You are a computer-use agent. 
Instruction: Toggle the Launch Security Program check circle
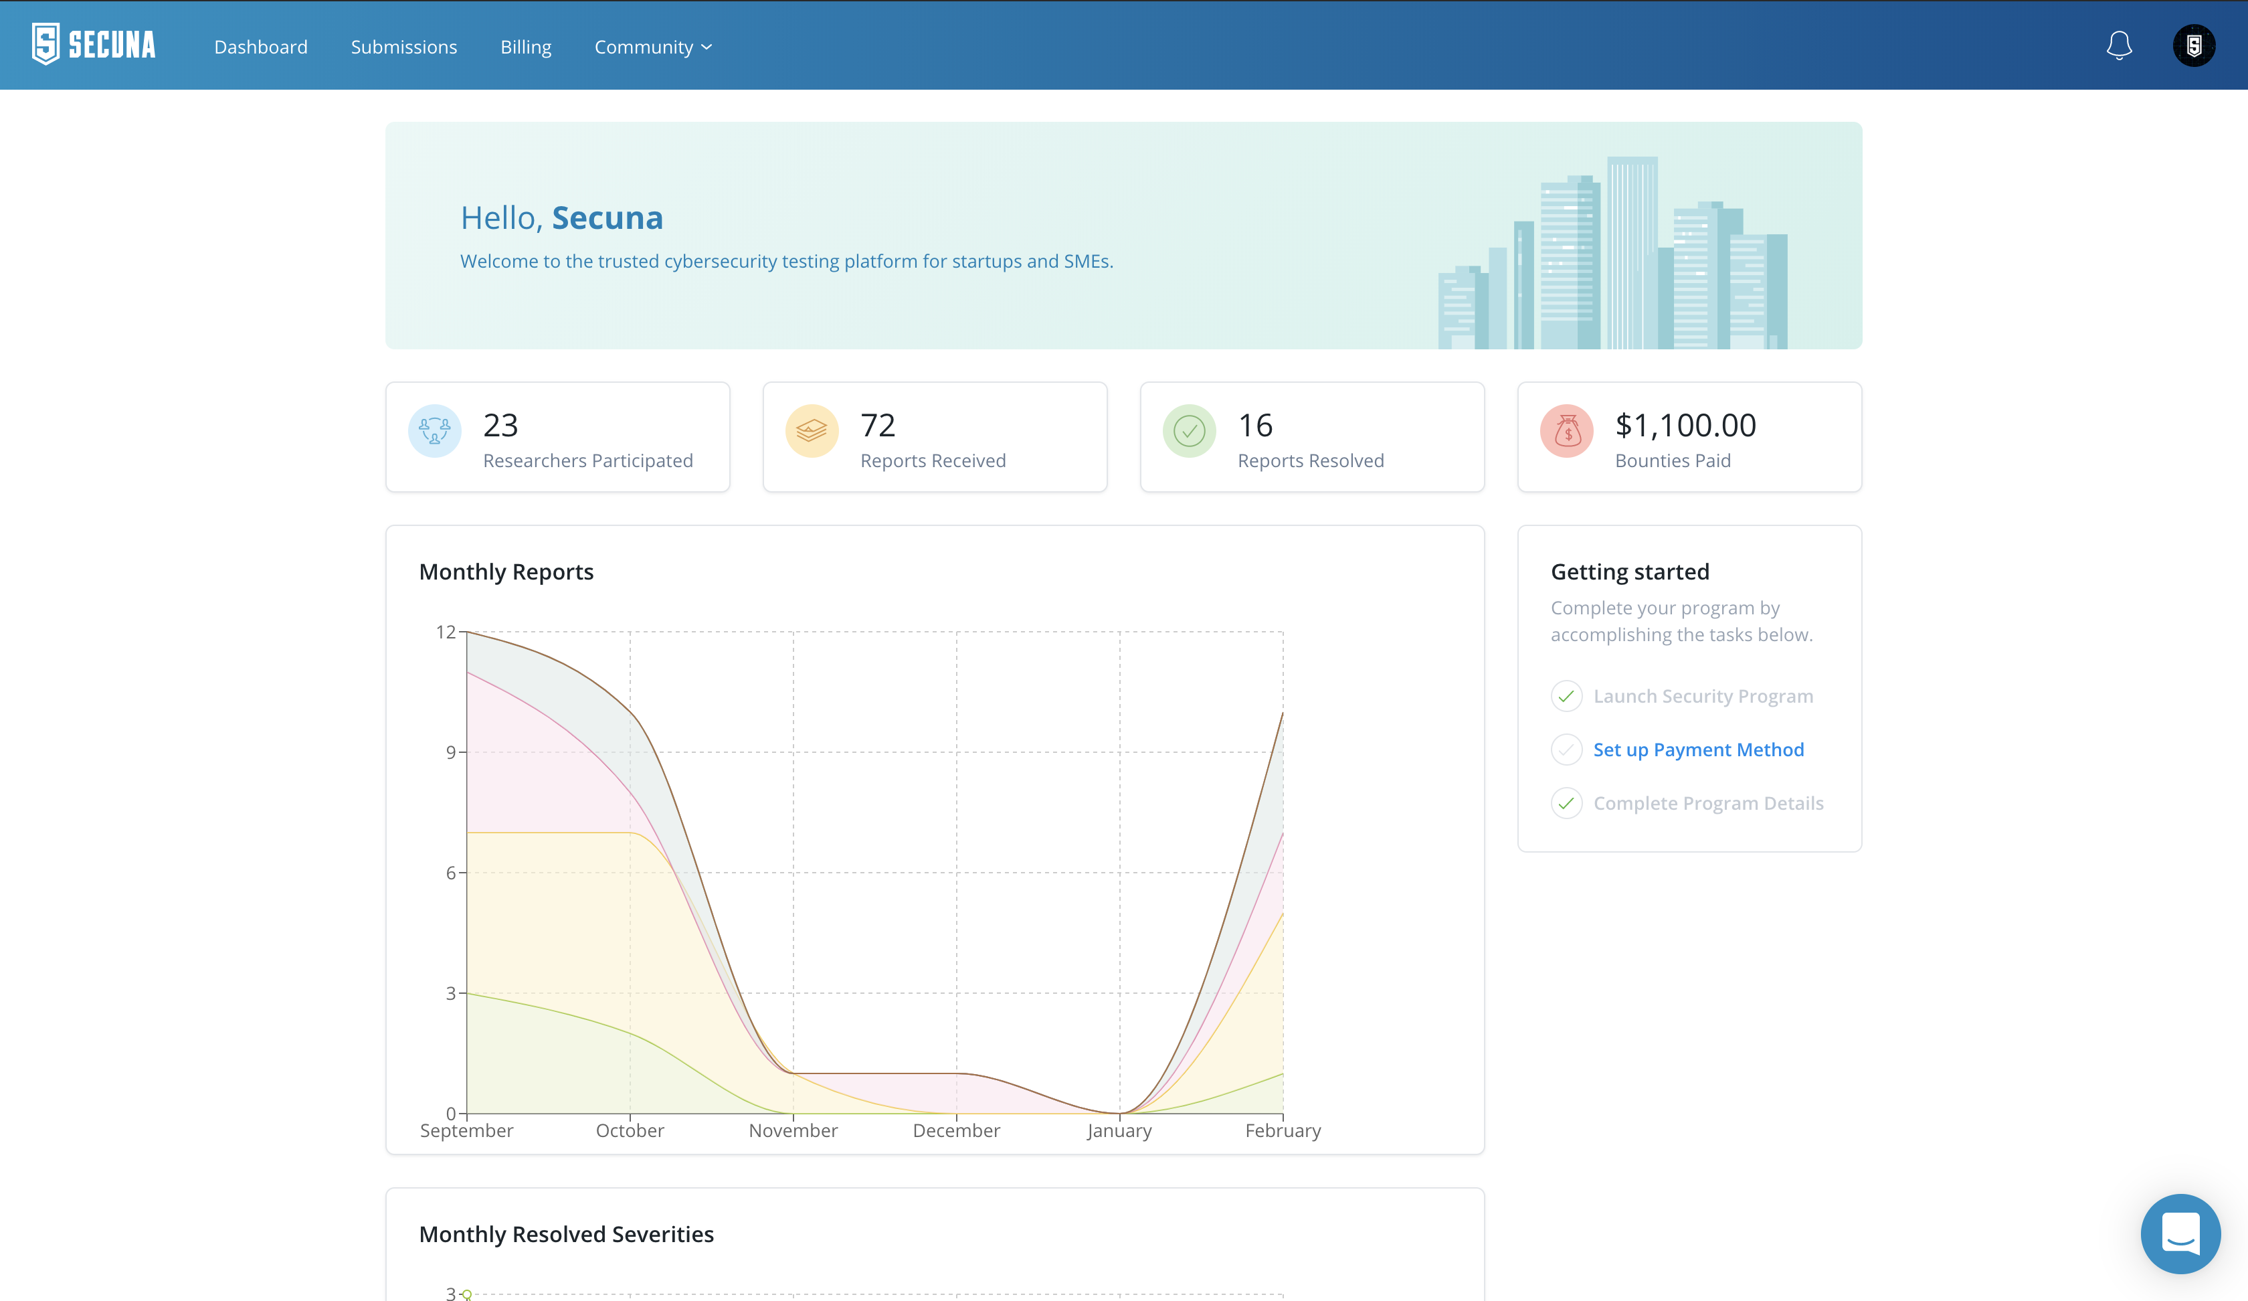pyautogui.click(x=1566, y=696)
